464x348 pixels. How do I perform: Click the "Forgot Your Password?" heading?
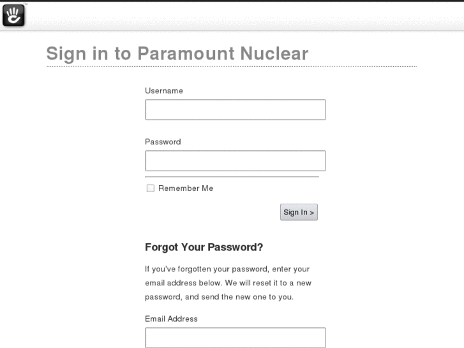204,247
